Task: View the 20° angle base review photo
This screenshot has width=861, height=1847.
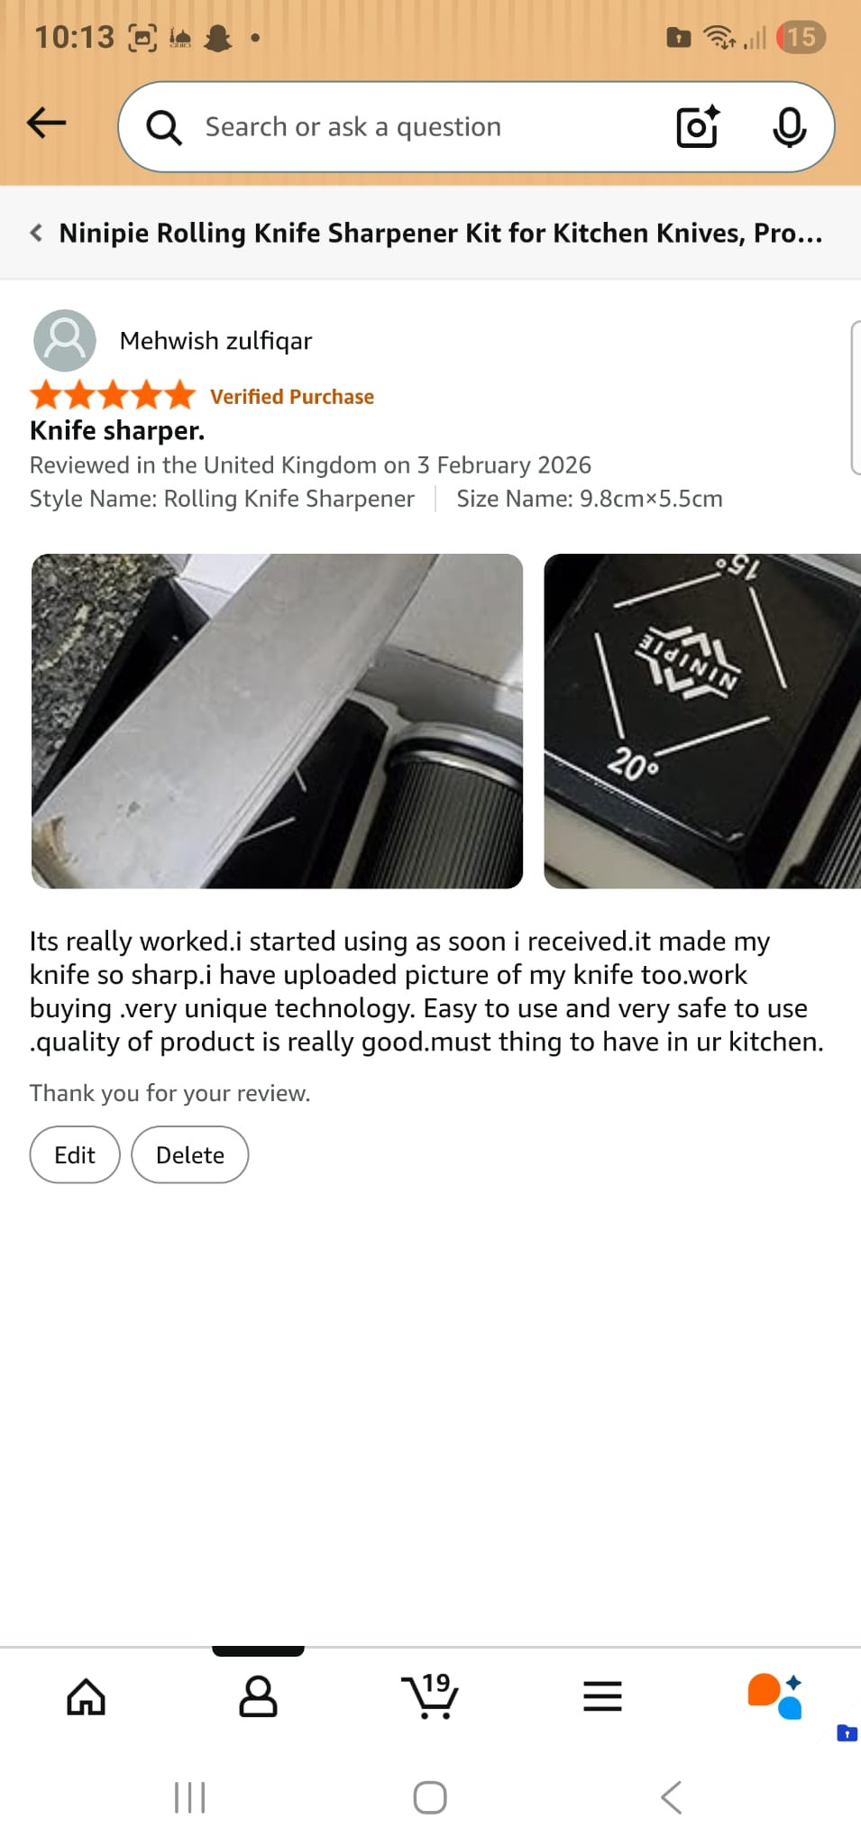Action: [x=702, y=721]
